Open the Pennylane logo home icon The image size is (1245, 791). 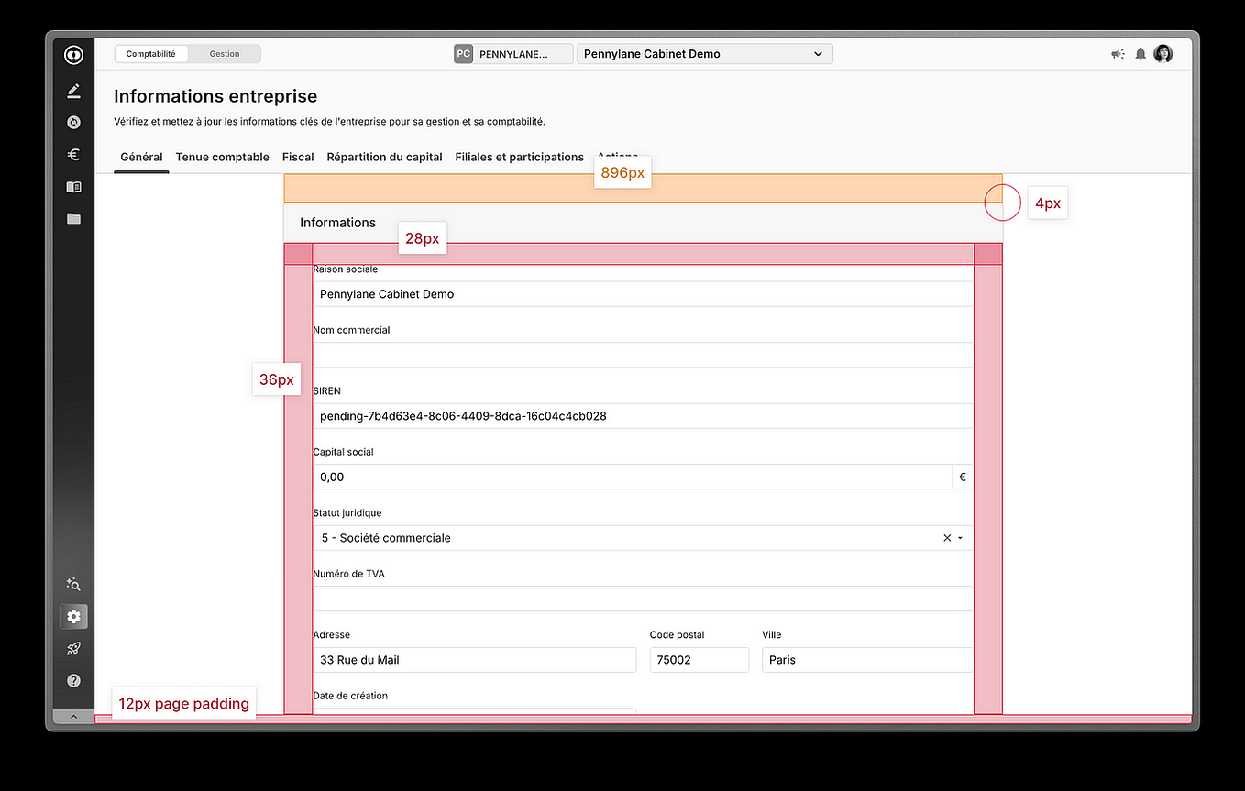tap(73, 54)
